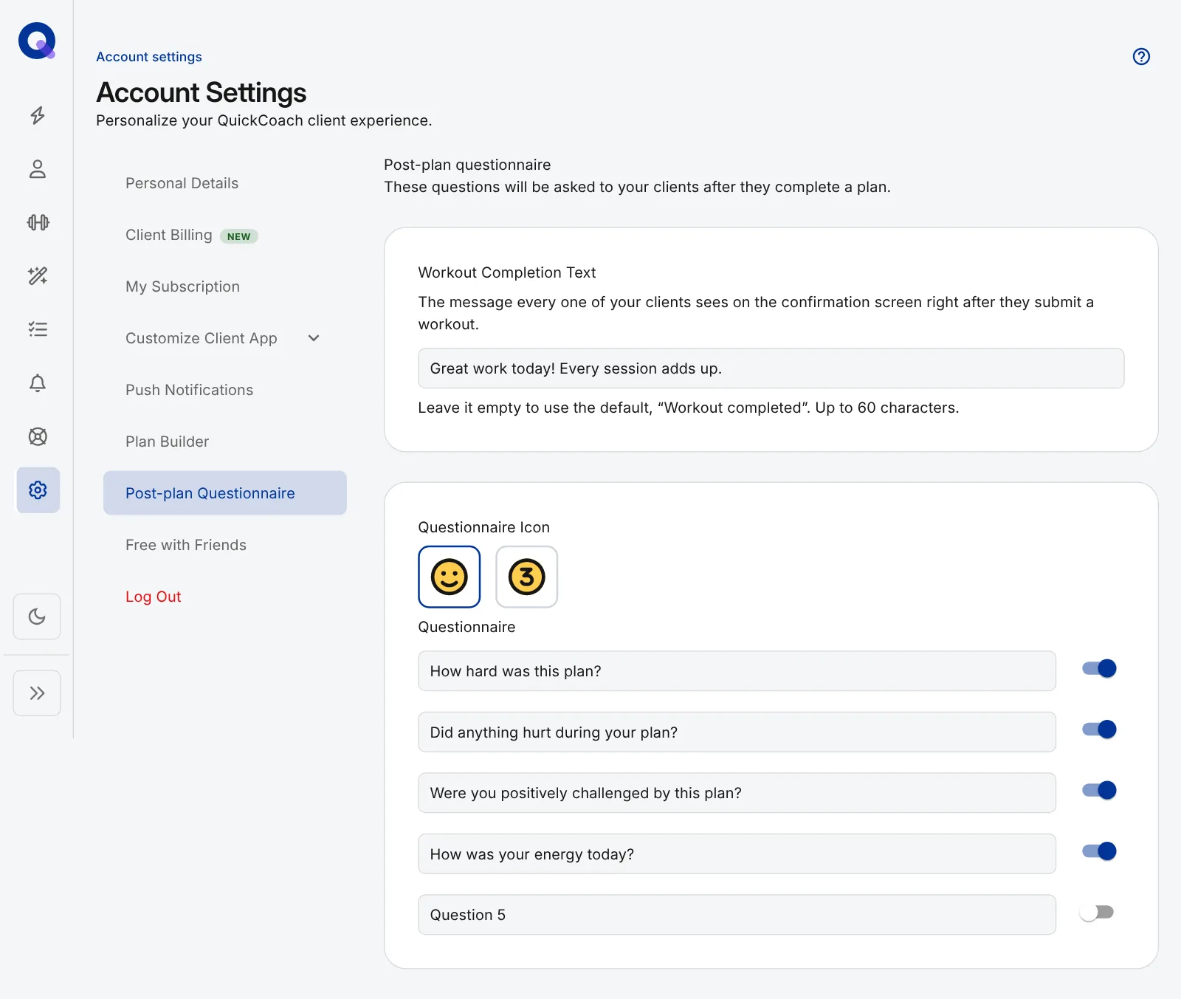This screenshot has width=1181, height=999.
Task: Edit the 'Did anything hurt during your plan?' field
Action: [x=737, y=732]
